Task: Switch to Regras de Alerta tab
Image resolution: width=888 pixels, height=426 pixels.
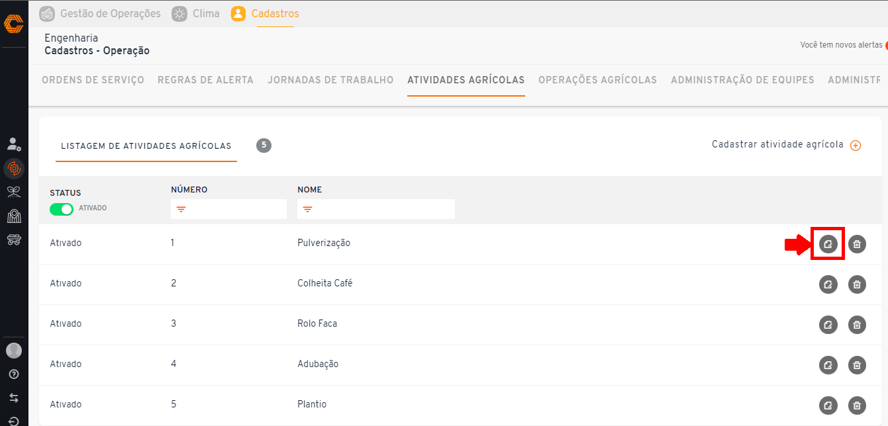Action: (x=205, y=80)
